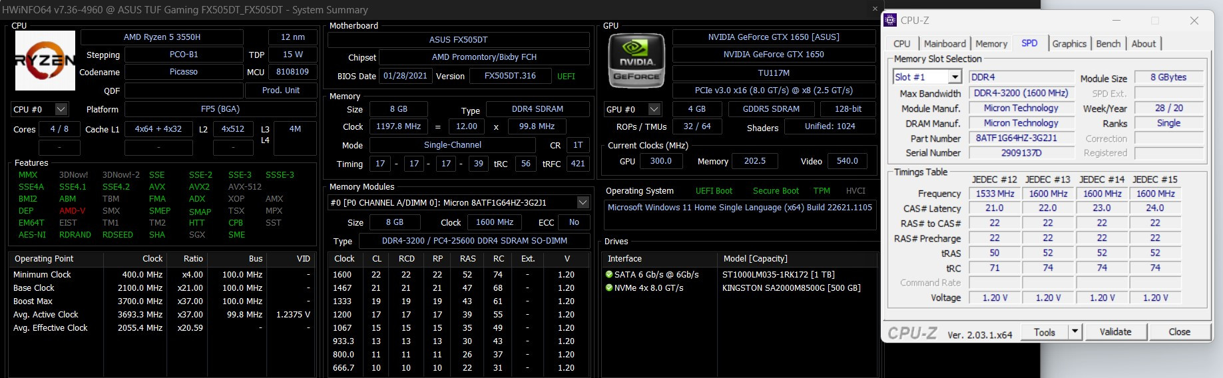
Task: Click the green NVMe drive status indicator
Action: coord(609,287)
